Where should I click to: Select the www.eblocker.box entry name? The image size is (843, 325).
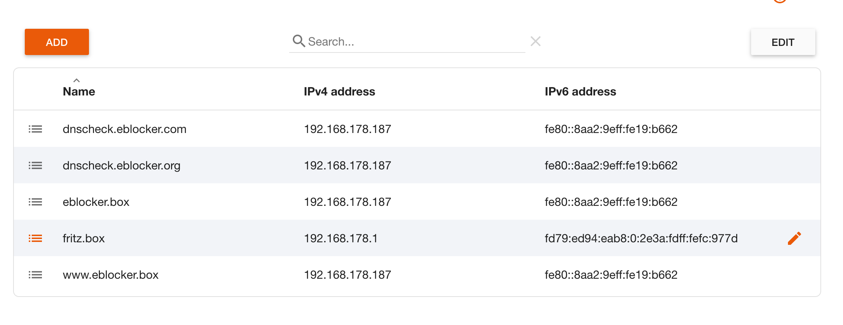(110, 275)
